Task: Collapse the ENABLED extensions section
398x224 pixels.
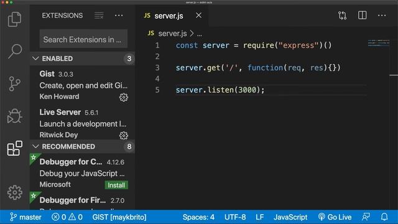Action: tap(82, 58)
